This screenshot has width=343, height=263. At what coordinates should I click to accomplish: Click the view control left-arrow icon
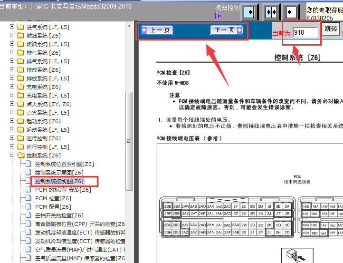291,12
